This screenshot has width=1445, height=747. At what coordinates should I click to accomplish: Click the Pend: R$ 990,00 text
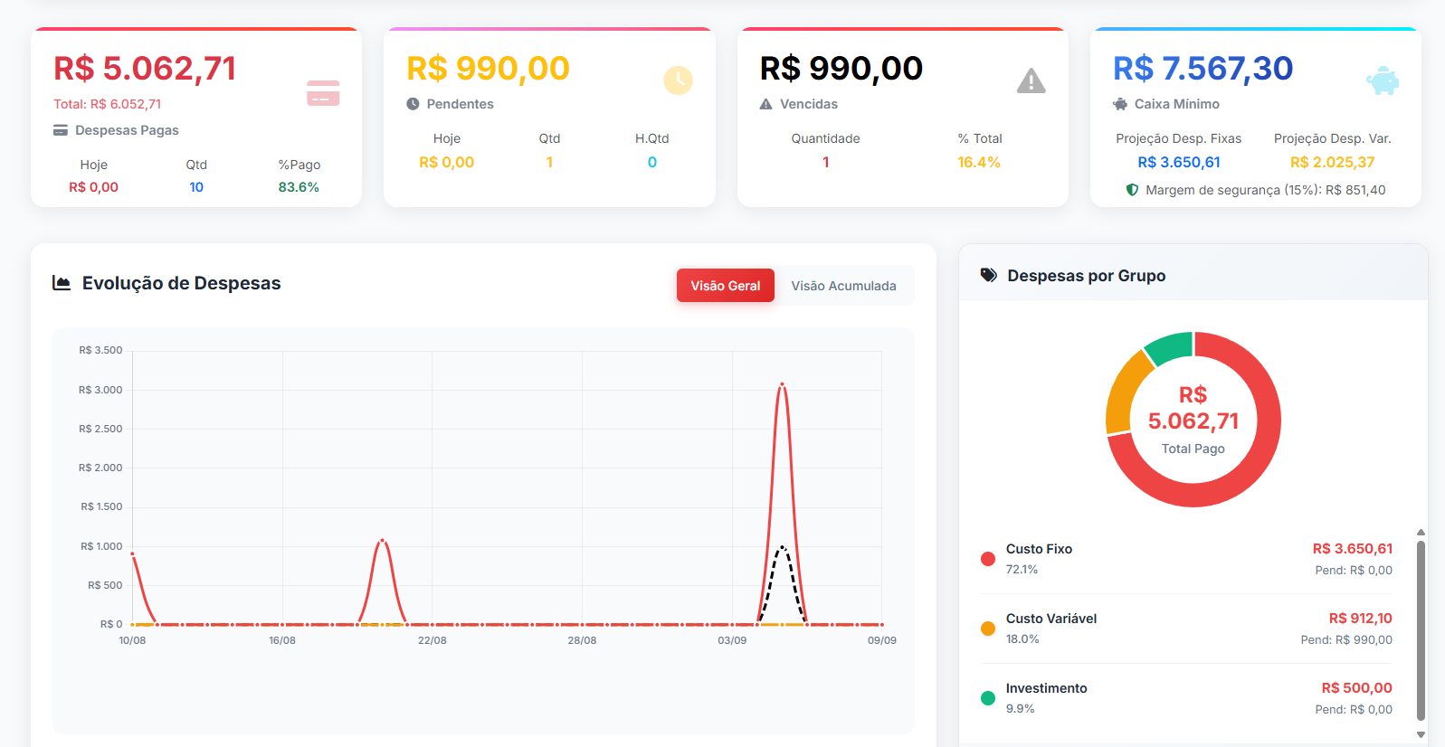point(1346,639)
